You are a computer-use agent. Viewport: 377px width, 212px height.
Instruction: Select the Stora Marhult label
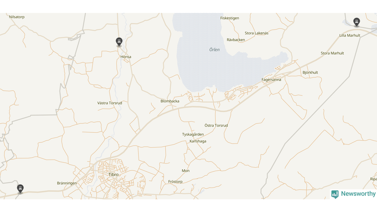[x=332, y=53]
